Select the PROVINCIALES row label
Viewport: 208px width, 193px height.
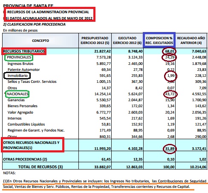click(x=19, y=57)
